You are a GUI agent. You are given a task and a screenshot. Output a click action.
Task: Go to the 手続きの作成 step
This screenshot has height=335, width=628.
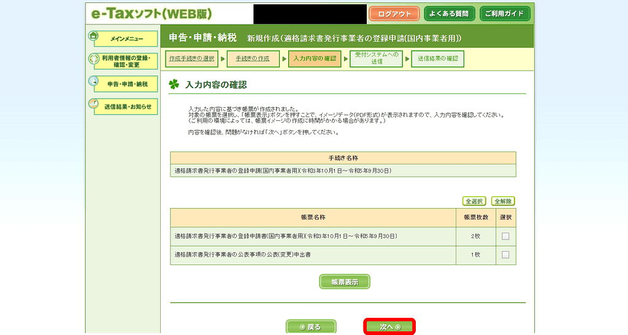click(x=253, y=59)
